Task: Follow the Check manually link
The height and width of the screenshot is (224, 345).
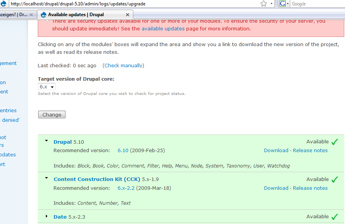Action: pyautogui.click(x=123, y=65)
